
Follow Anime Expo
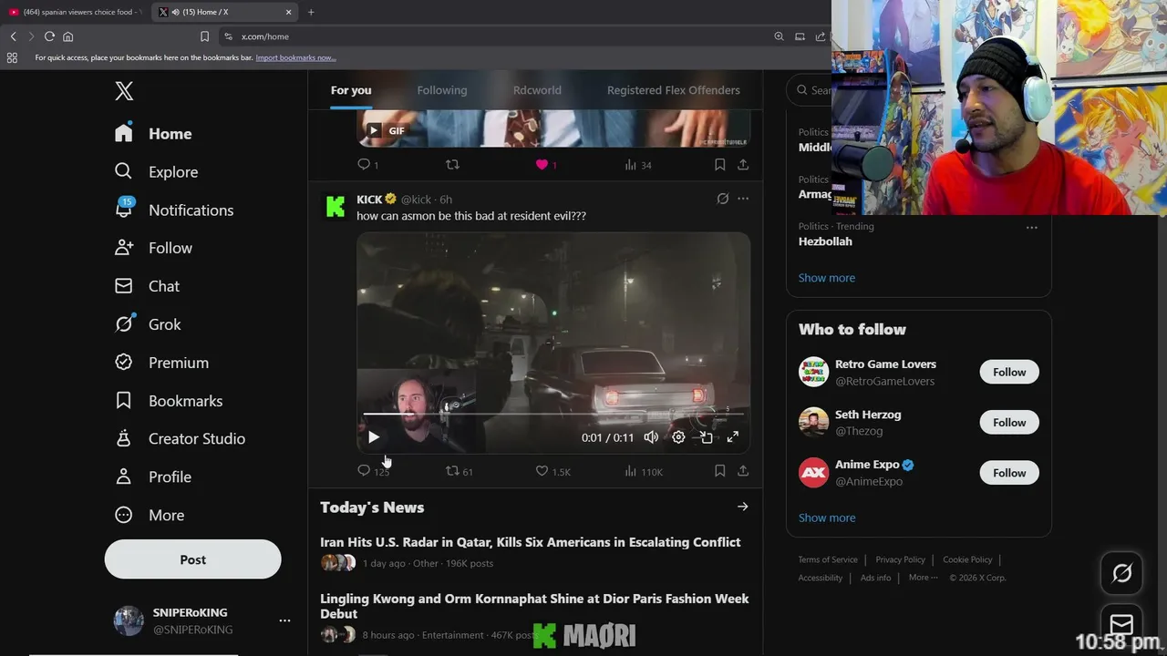tap(1009, 473)
